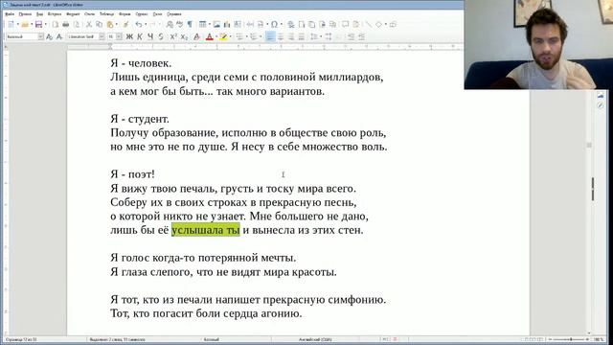Select the Line drawing tool
Image resolution: width=613 pixels, height=345 pixels.
[368, 24]
